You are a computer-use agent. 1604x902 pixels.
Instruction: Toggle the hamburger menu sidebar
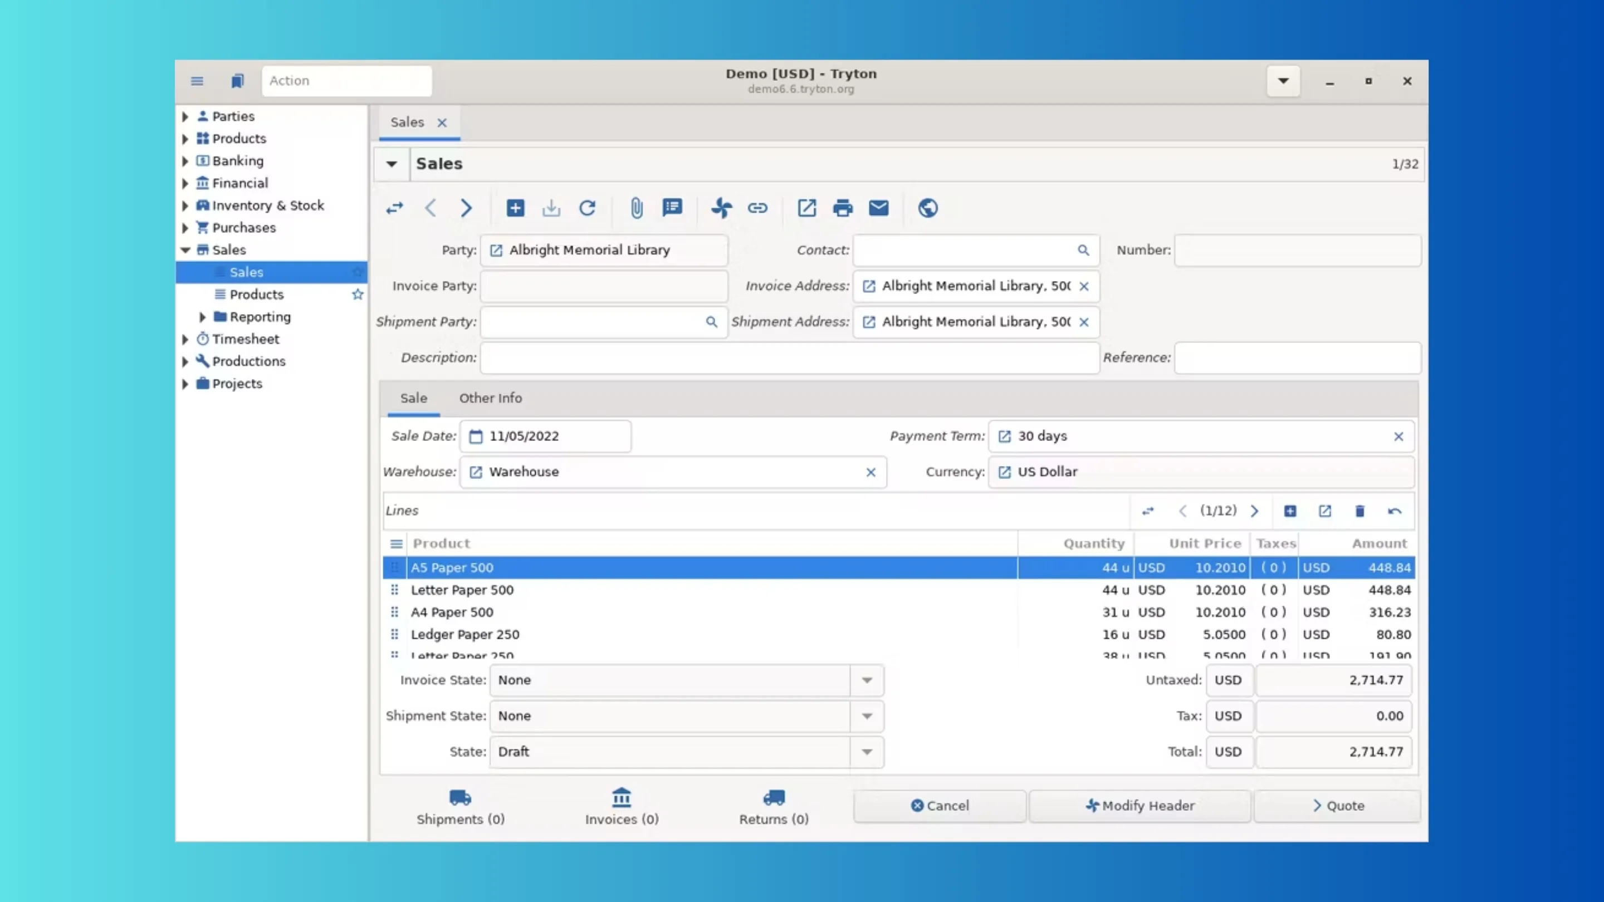pos(197,81)
